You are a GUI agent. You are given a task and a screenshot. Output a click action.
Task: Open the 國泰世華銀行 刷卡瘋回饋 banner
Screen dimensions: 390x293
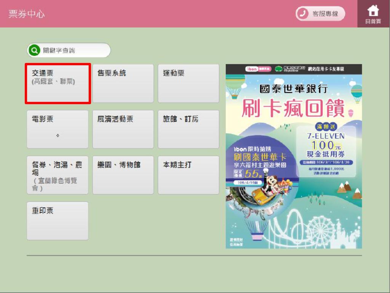tap(294, 156)
